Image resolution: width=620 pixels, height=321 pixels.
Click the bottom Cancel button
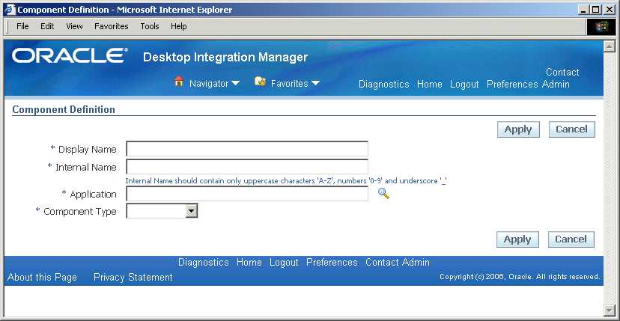(x=571, y=239)
